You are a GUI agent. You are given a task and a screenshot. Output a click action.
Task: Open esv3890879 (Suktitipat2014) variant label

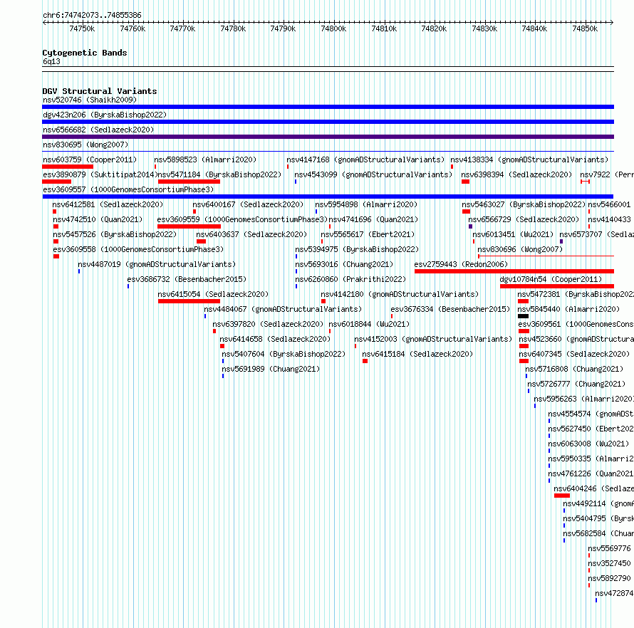100,174
